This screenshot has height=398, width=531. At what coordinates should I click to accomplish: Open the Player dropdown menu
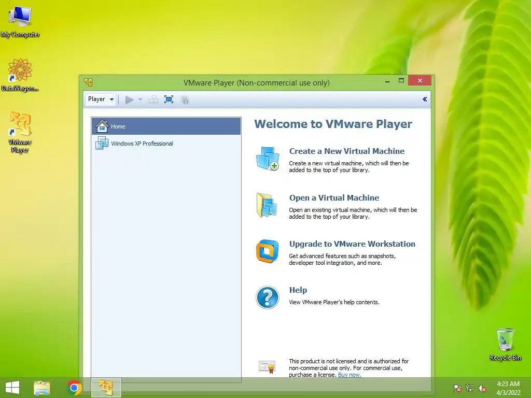(101, 99)
